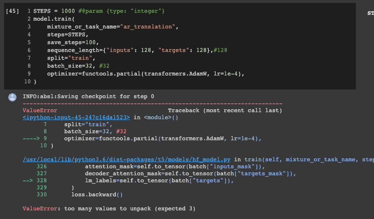Click the model.train( line
This screenshot has width=374, height=219.
(x=54, y=19)
